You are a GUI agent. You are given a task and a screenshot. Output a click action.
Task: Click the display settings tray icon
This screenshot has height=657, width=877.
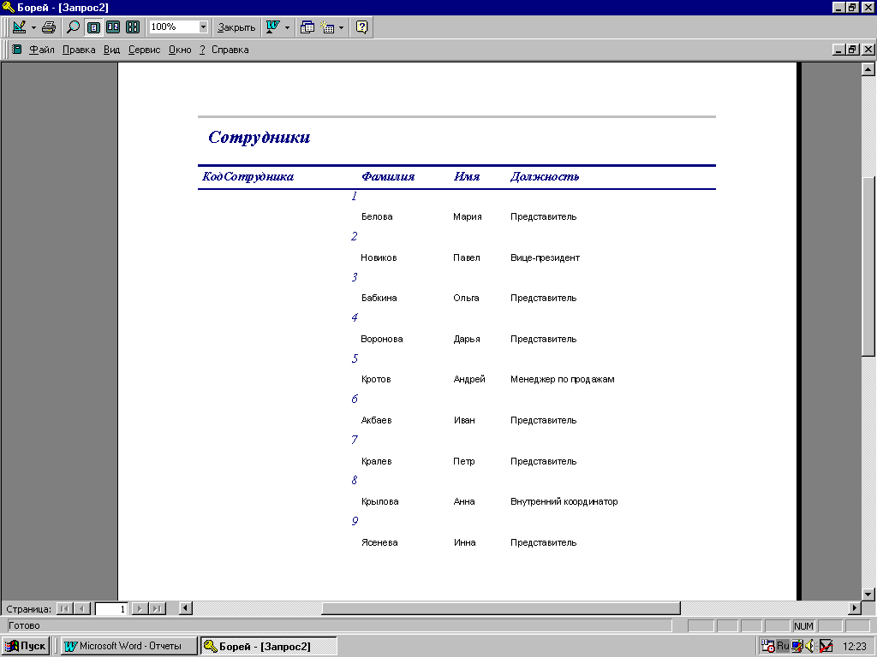tap(796, 646)
